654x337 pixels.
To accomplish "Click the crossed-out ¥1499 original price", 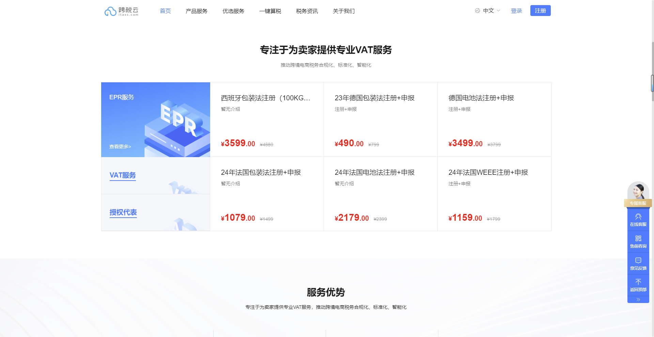I will coord(266,219).
